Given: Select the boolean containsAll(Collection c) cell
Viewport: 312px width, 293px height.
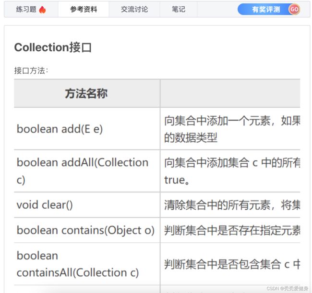Looking at the screenshot, I should (87, 264).
